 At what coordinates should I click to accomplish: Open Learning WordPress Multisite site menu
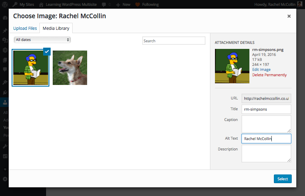68,4
